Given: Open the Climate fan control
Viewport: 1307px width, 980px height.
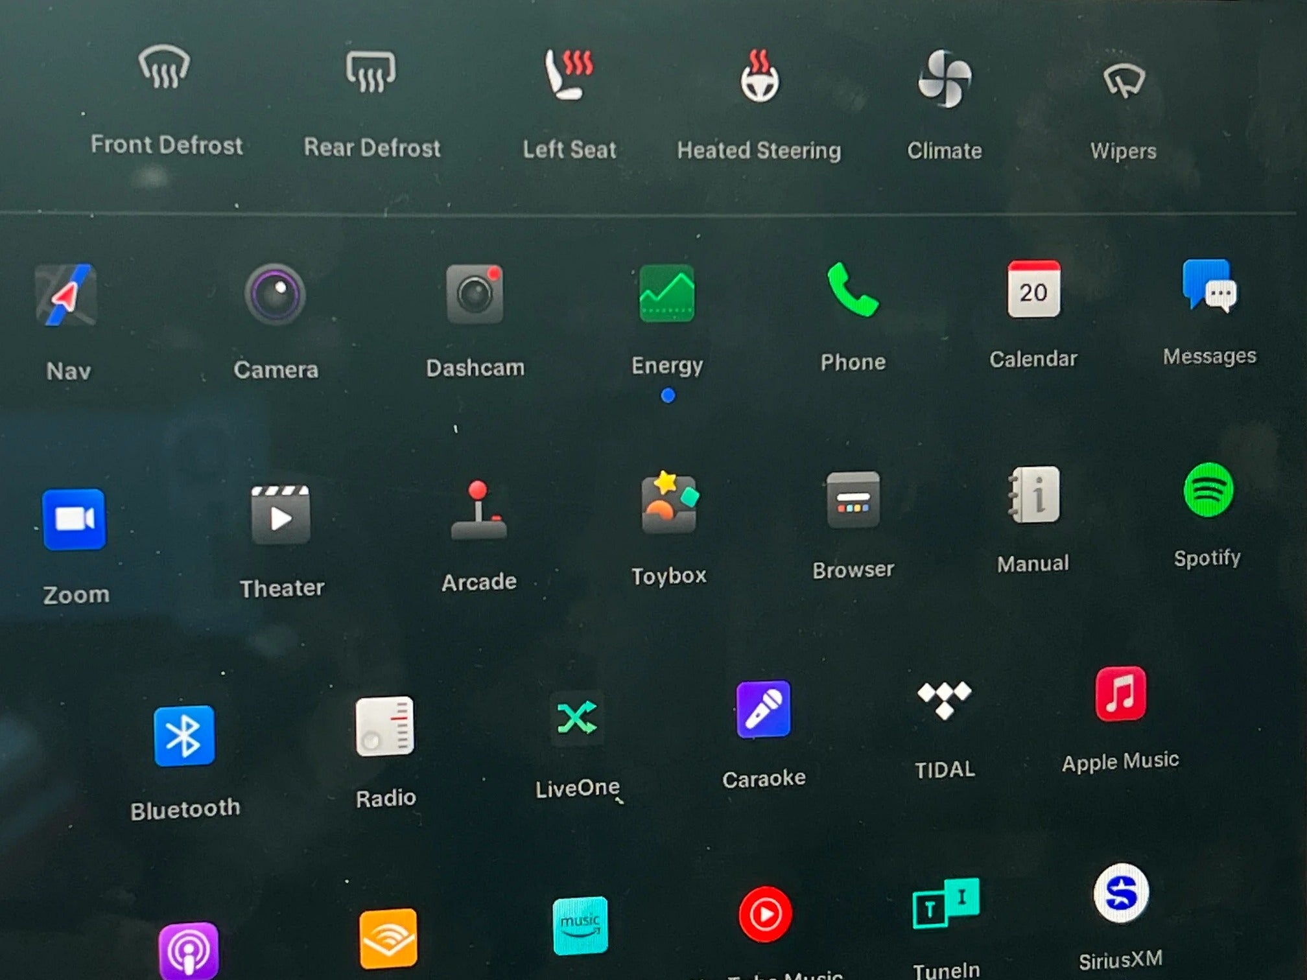Looking at the screenshot, I should (x=945, y=78).
